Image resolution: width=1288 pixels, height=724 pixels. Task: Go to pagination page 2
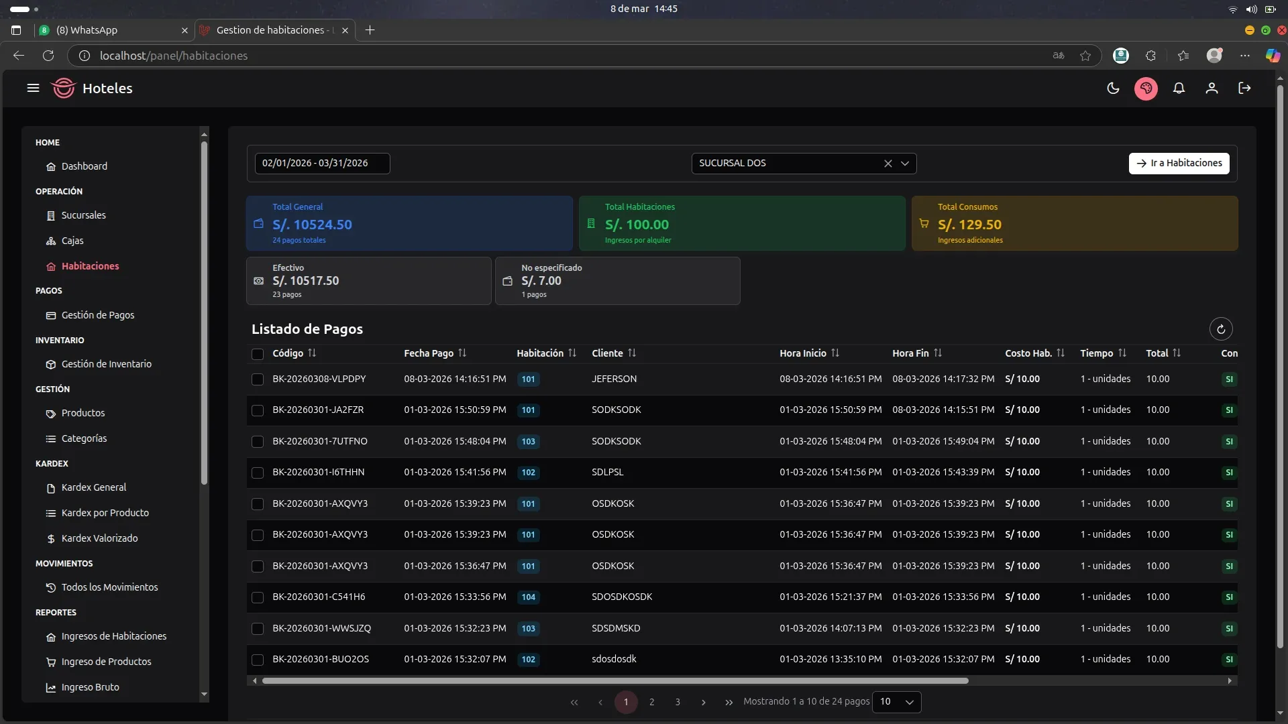[x=651, y=702]
